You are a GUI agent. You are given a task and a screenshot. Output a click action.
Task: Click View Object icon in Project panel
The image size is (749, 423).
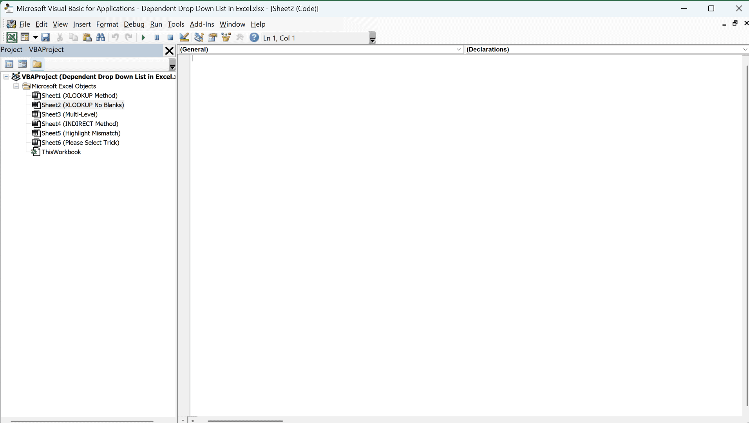22,64
